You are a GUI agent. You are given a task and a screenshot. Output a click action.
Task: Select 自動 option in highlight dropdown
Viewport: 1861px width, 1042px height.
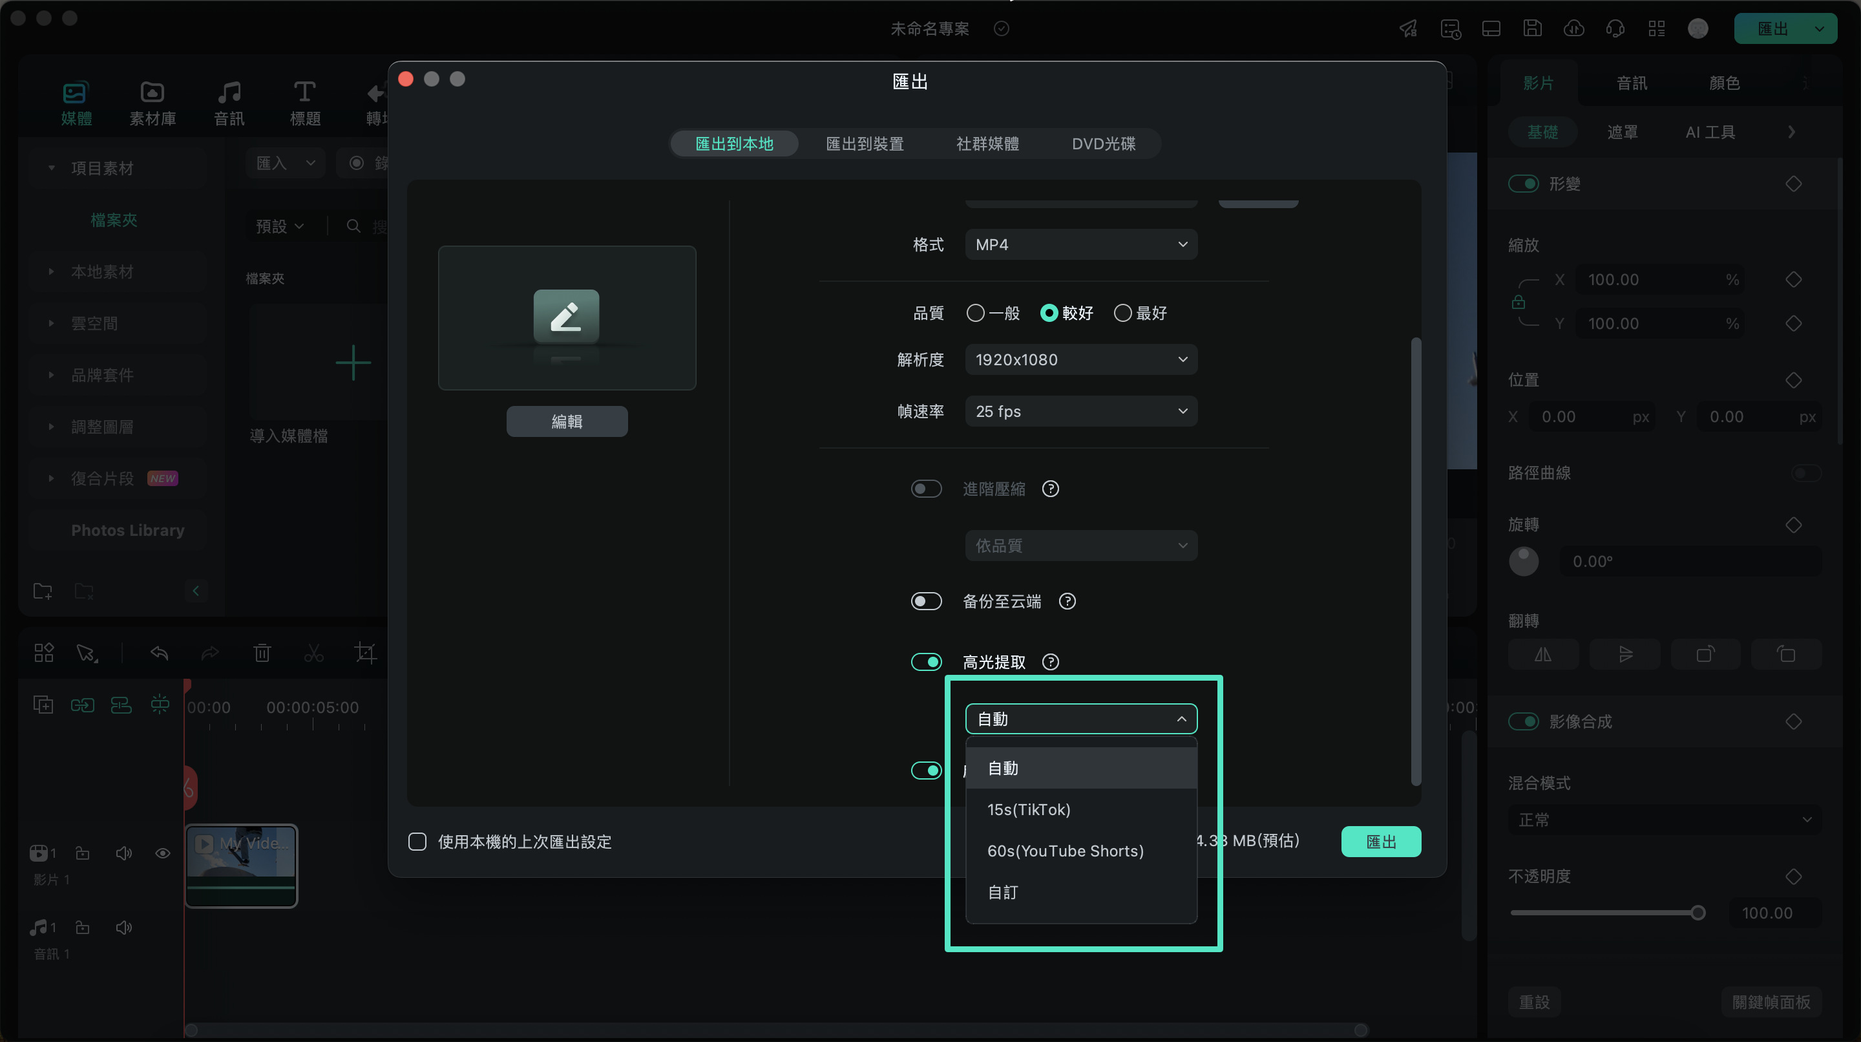pyautogui.click(x=1001, y=767)
